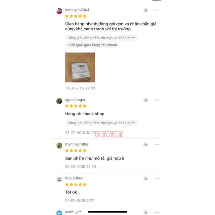Like the review by dathuynh2804

pyautogui.click(x=145, y=10)
